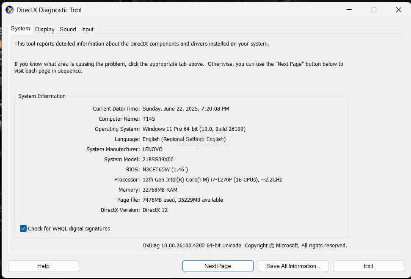
Task: Click 'If you know what area is causing' paragraph
Action: click(x=179, y=67)
